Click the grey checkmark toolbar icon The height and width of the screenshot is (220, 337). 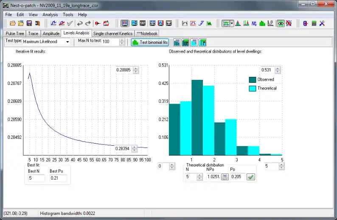[x=70, y=23]
